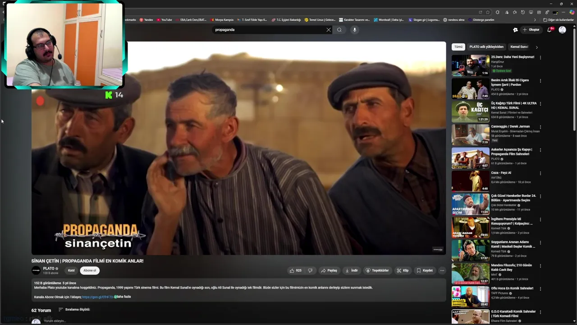Open Morpa Kampüs bookmark
Viewport: 577px width, 325px height.
point(222,20)
